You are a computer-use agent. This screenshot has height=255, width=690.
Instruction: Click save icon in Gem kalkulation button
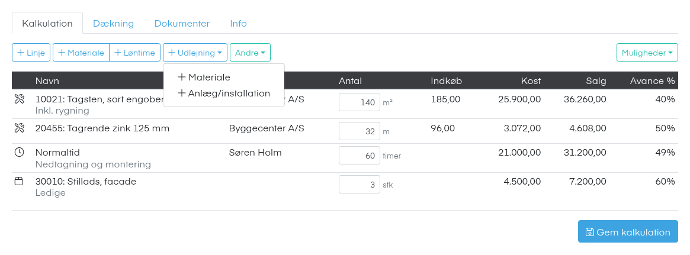pos(590,232)
